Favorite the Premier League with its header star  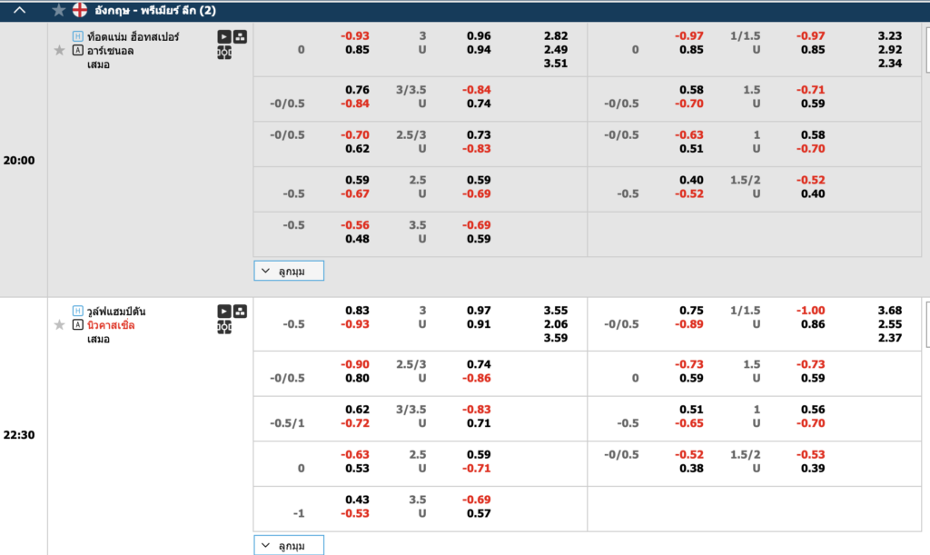click(x=59, y=10)
